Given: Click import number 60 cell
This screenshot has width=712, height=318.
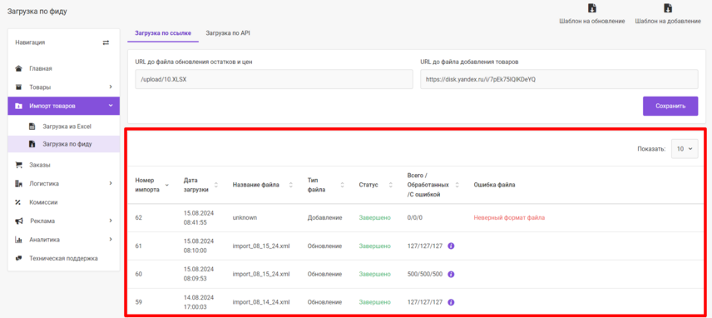Looking at the screenshot, I should pyautogui.click(x=139, y=275).
